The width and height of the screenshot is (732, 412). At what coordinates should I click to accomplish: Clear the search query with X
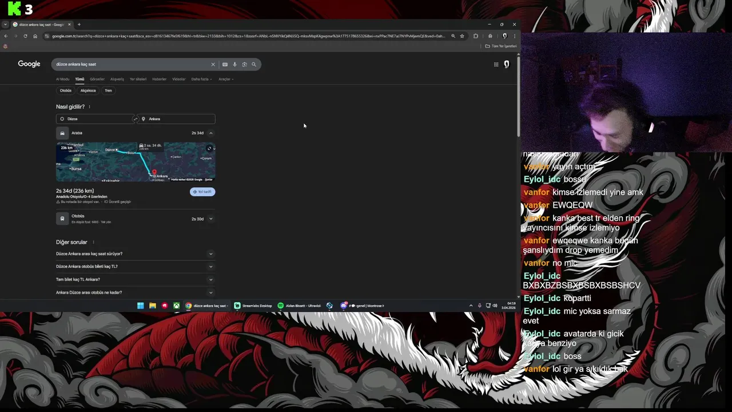(x=213, y=64)
